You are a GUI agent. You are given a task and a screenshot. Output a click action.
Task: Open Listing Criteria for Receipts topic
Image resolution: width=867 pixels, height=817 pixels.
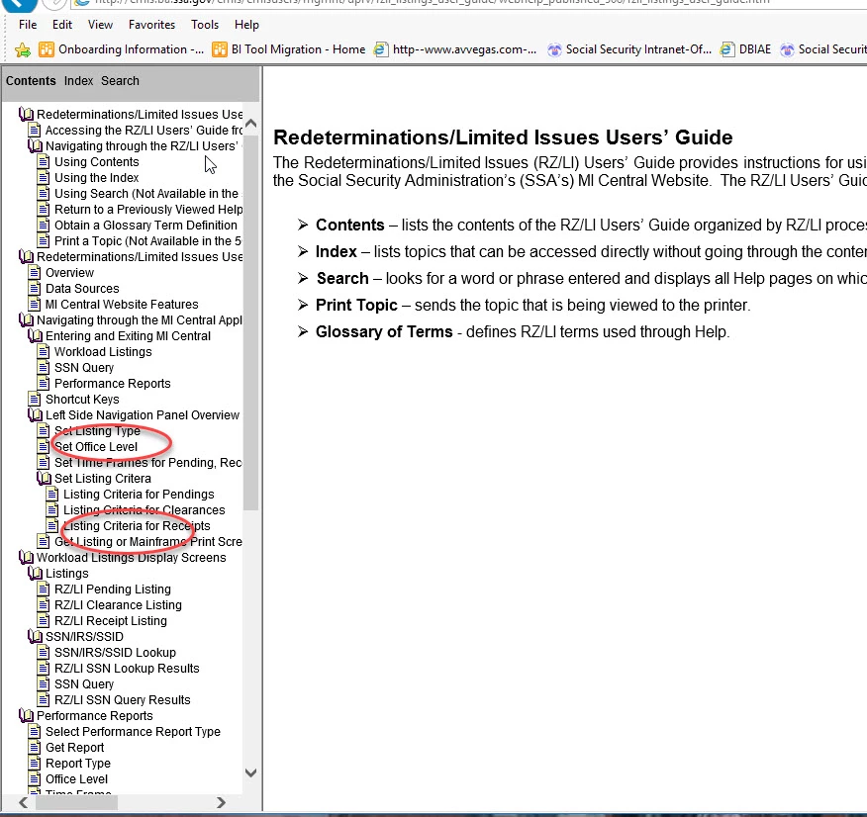[x=137, y=526]
